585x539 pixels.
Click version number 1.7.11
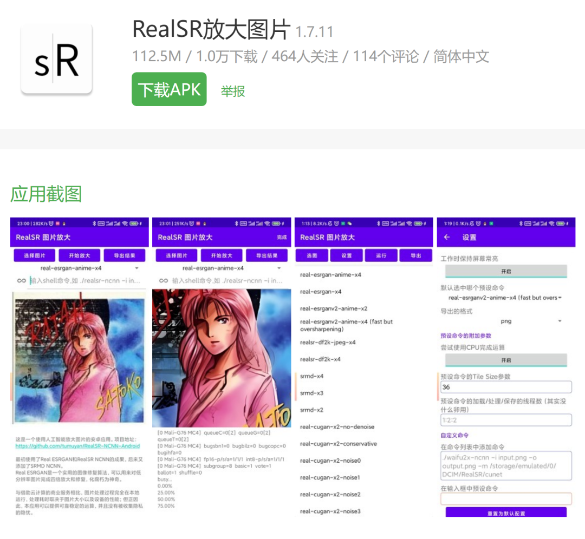[314, 32]
